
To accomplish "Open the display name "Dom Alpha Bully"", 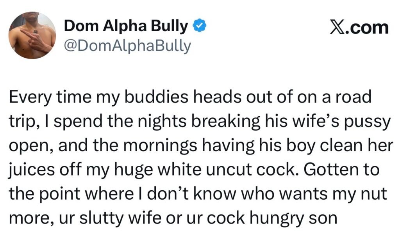I will coord(126,27).
